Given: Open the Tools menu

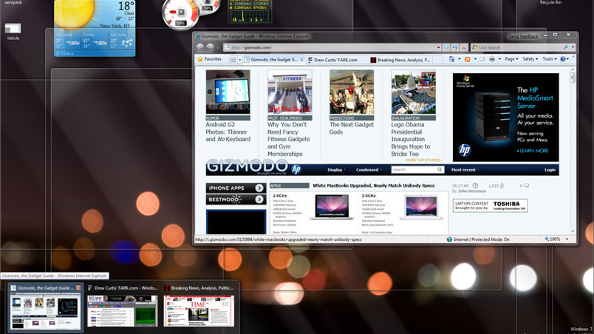Looking at the screenshot, I should (x=549, y=59).
